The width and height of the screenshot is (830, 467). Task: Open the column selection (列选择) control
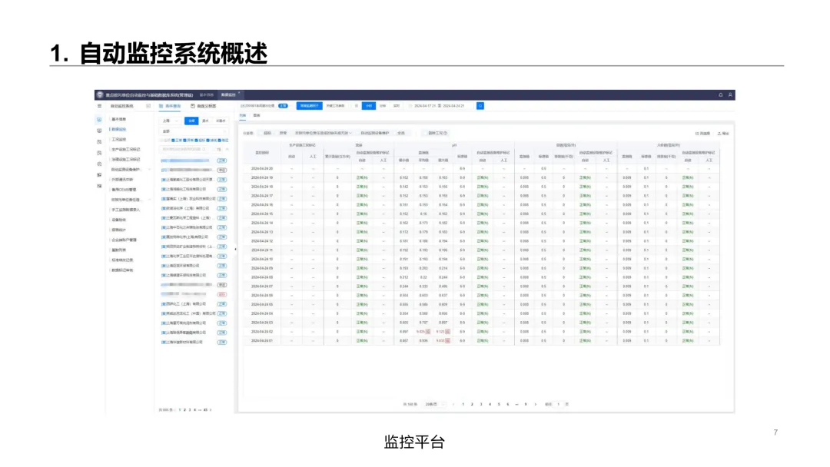click(702, 134)
